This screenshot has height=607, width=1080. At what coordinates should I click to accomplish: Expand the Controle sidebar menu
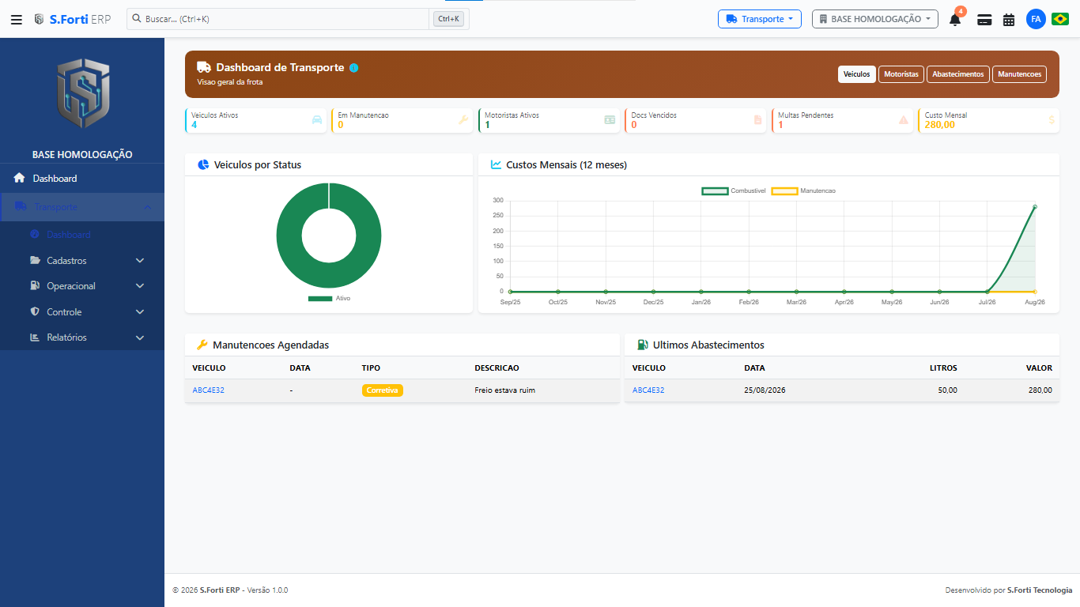(x=82, y=312)
